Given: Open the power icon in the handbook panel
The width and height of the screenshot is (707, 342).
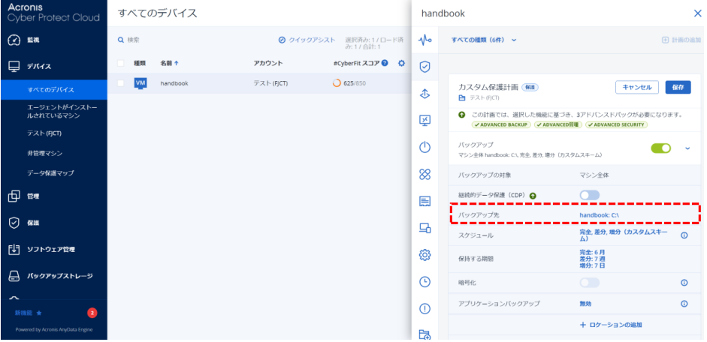Looking at the screenshot, I should 425,147.
